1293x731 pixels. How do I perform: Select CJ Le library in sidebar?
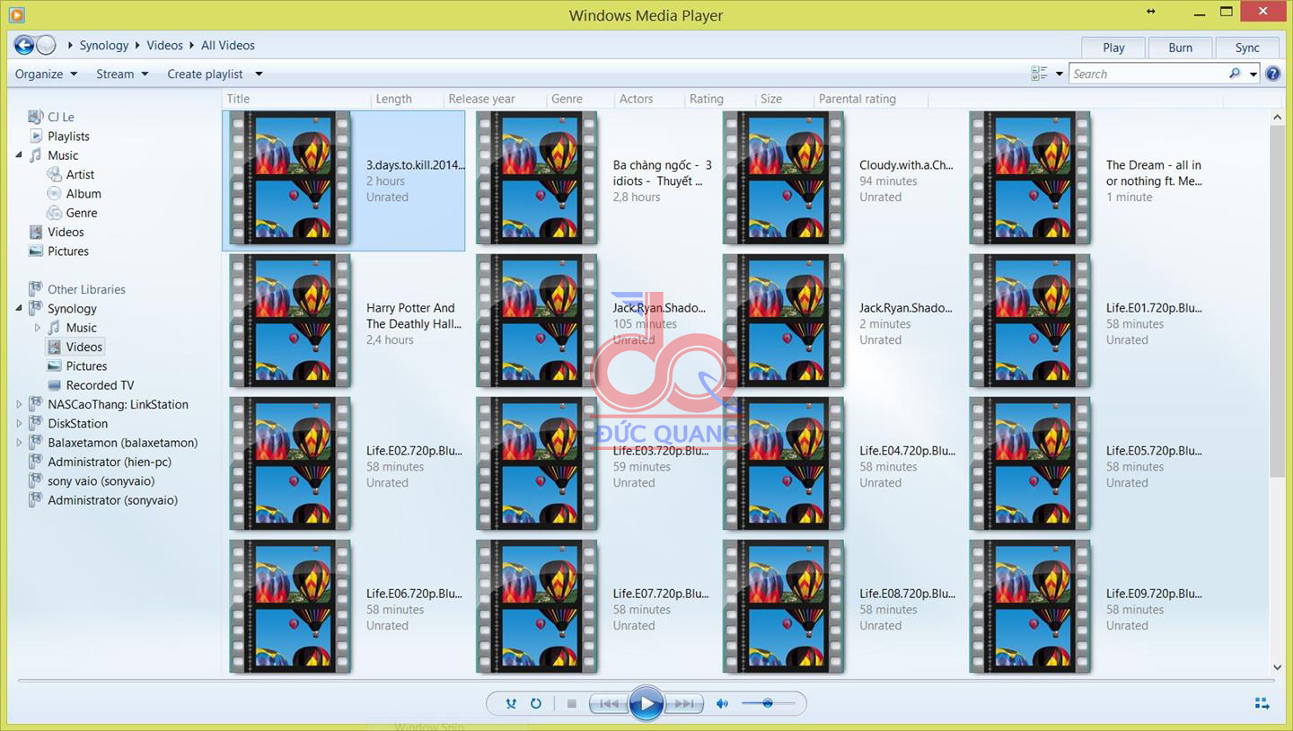tap(60, 117)
